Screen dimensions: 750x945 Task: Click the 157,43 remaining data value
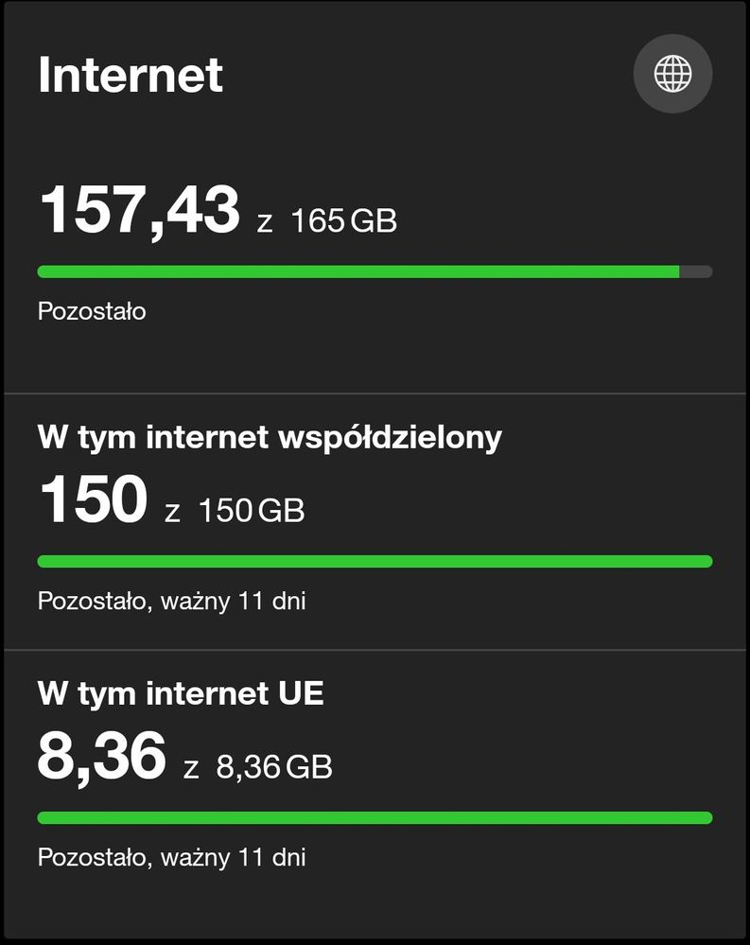[139, 210]
